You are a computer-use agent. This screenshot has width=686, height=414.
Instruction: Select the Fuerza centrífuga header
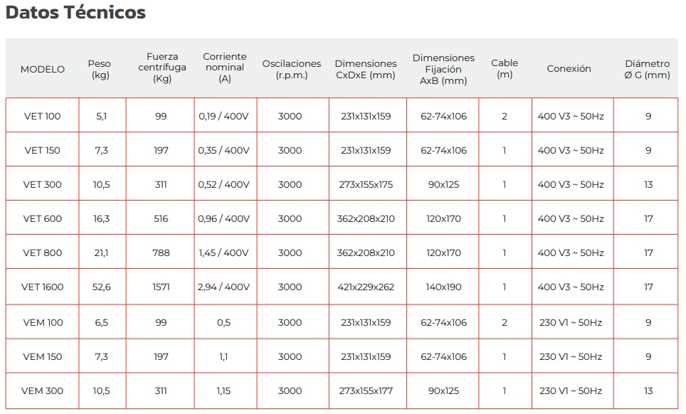pyautogui.click(x=162, y=68)
